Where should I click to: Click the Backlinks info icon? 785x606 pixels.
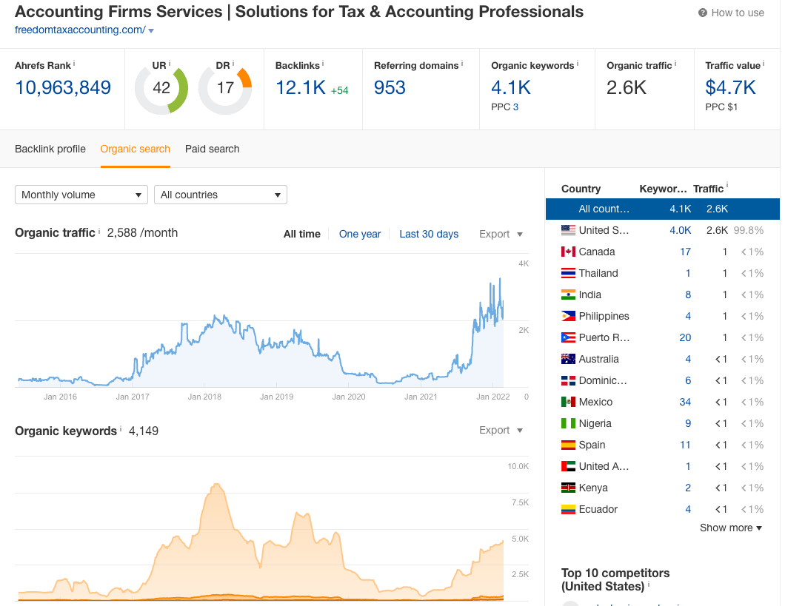click(323, 64)
